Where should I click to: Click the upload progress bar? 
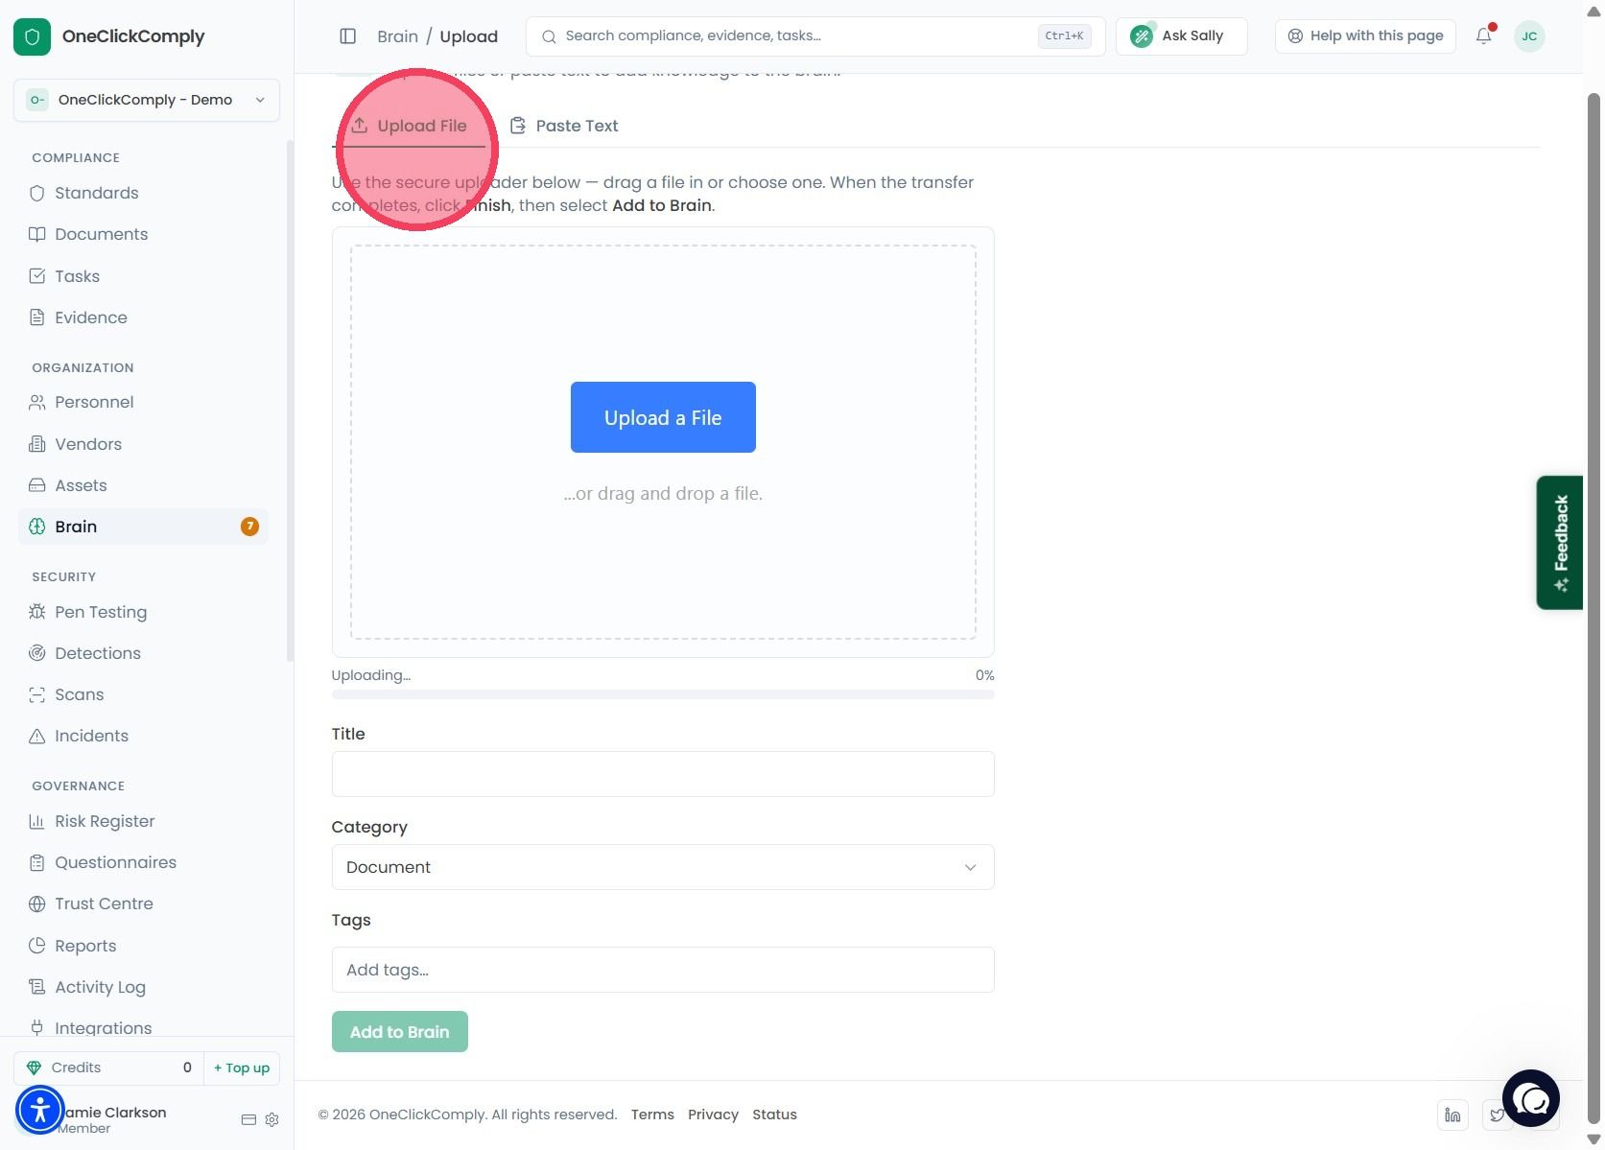663,694
